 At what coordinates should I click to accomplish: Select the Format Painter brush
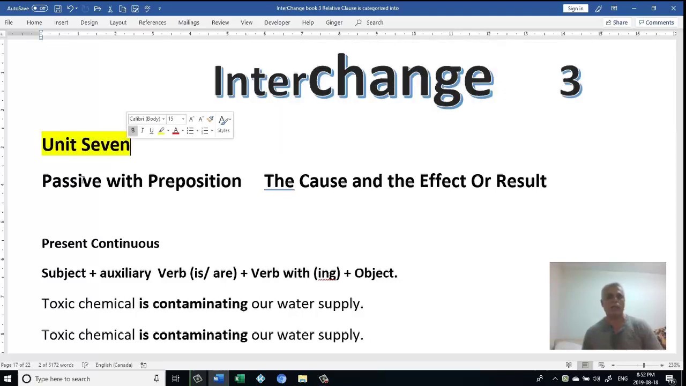(x=210, y=119)
